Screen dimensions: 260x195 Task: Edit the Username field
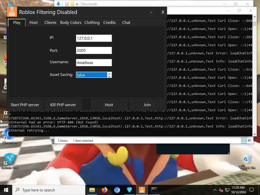pos(94,63)
